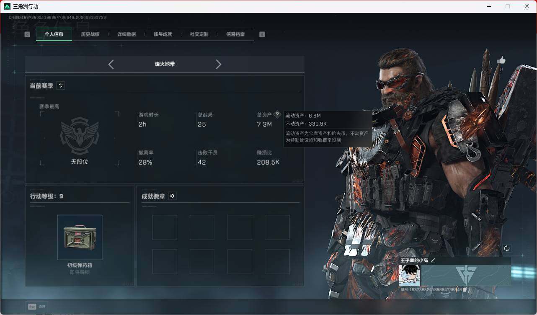
Task: Select fourth badge slot in top row
Action: (277, 227)
